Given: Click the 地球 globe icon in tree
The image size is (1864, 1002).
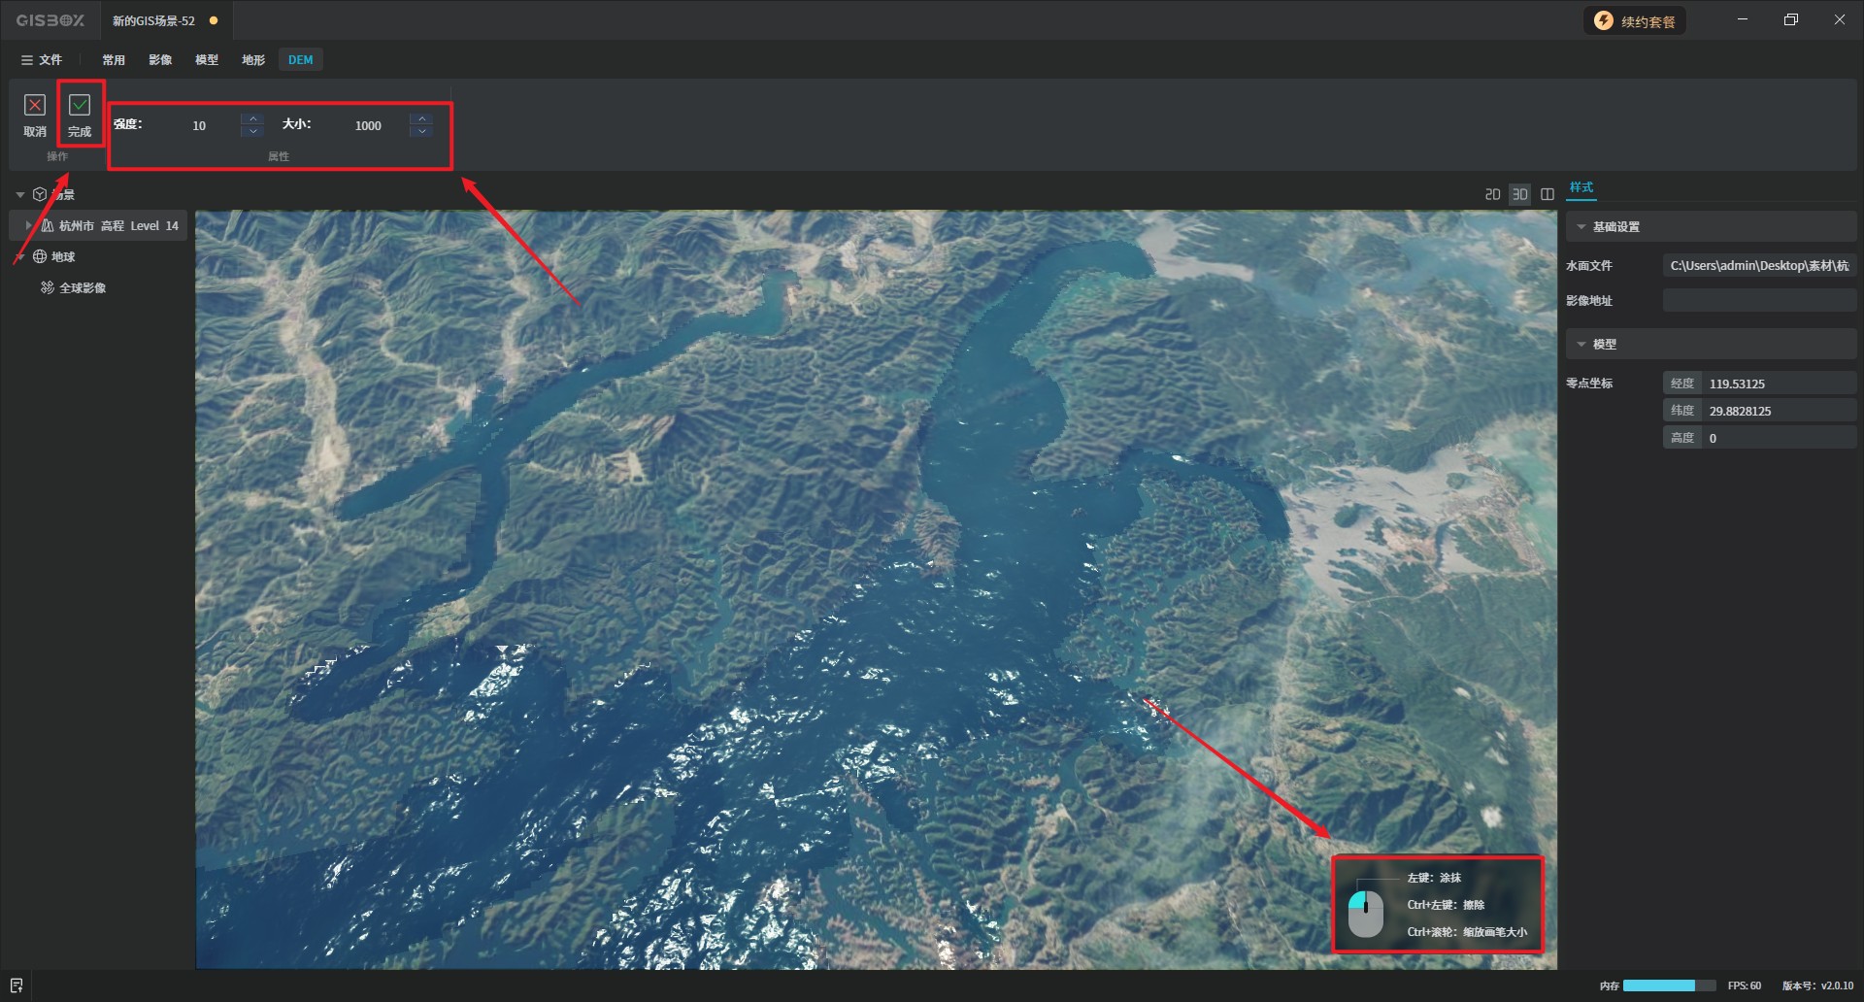Looking at the screenshot, I should [x=40, y=256].
